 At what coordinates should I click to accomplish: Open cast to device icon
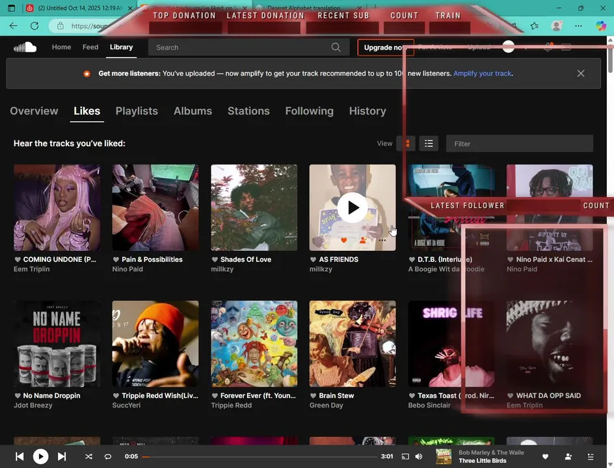tap(405, 457)
